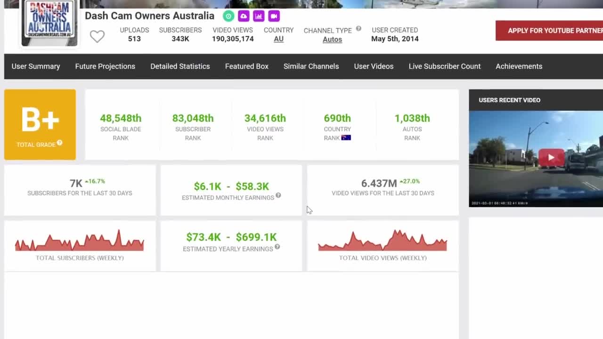
Task: Click the purple video camera icon
Action: tap(274, 16)
